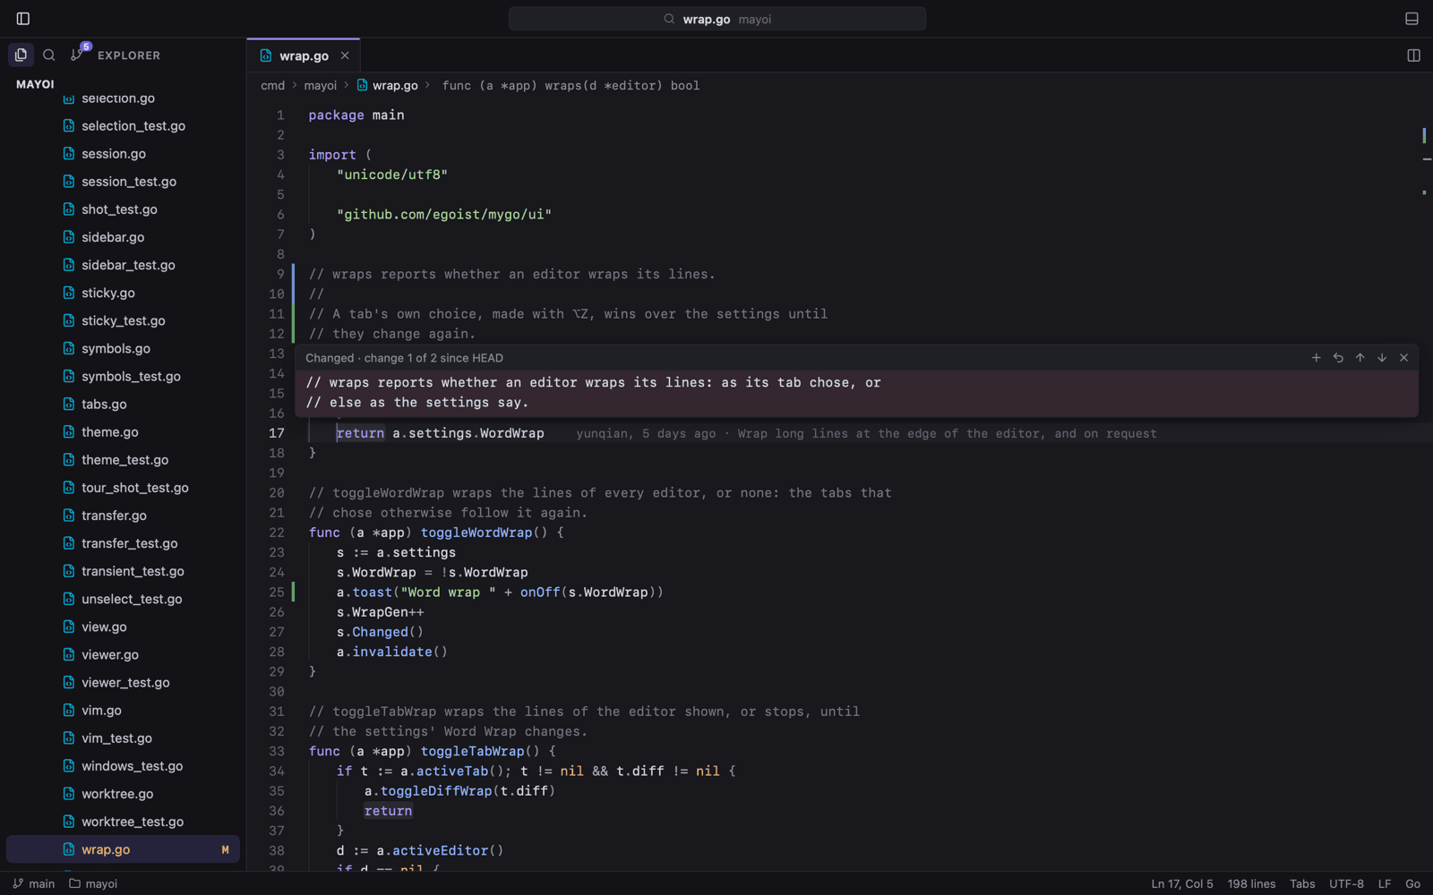Open selection_test.go in explorer

(123, 126)
